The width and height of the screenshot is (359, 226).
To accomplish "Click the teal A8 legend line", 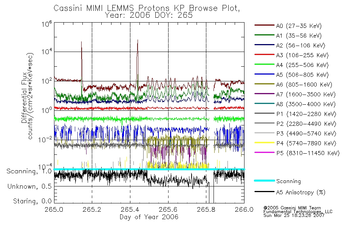I will pos(265,104).
